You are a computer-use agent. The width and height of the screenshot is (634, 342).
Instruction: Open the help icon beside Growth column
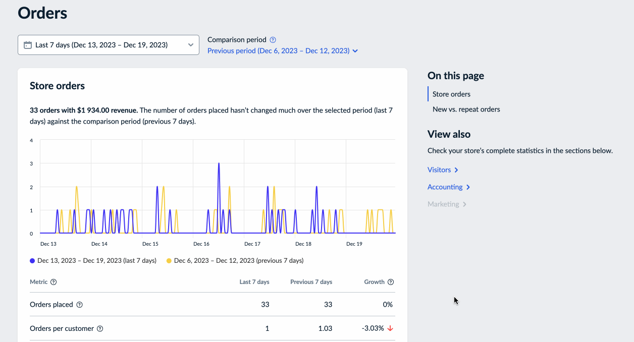391,282
